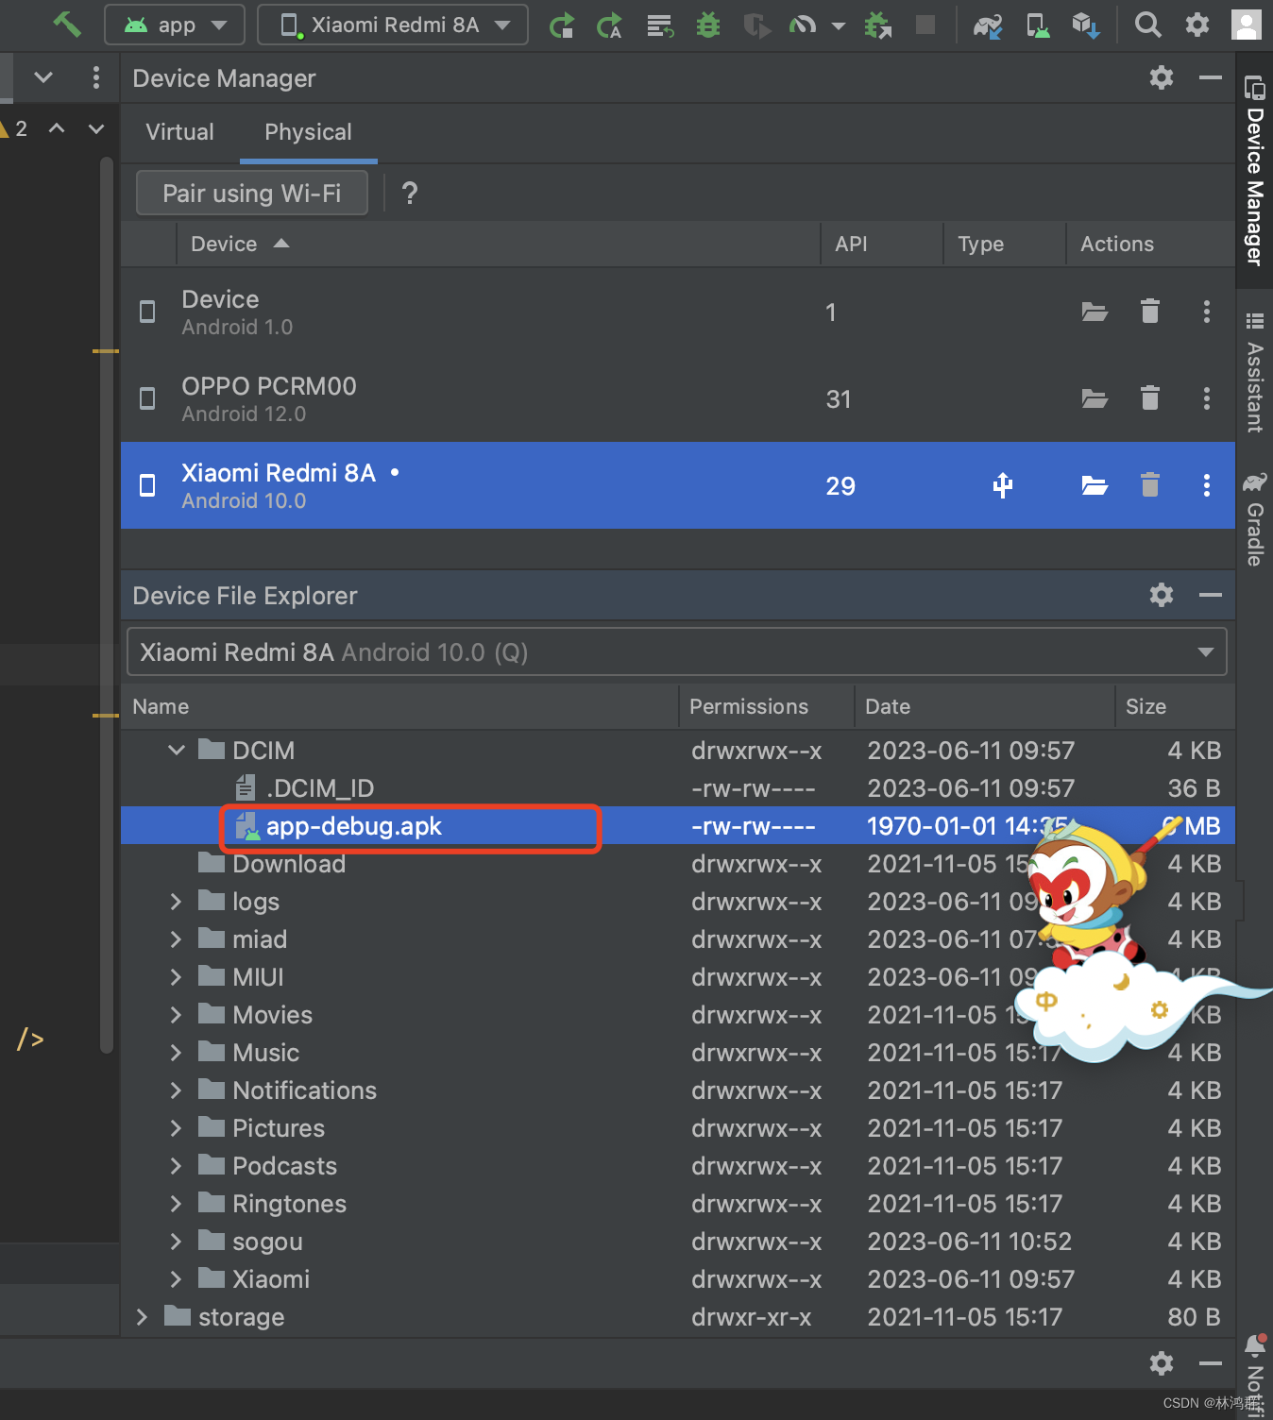Switch to the Virtual tab
This screenshot has width=1273, height=1420.
pos(179,132)
